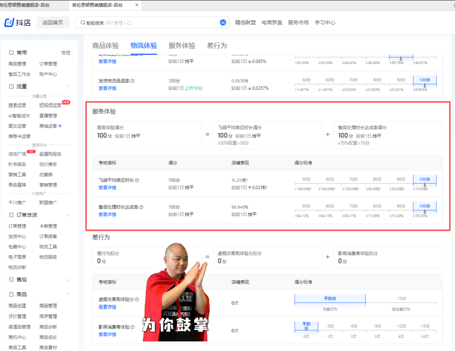Screen dimensions: 455x351
Task: Click the 订单发货 section icon
Action: click(x=11, y=215)
